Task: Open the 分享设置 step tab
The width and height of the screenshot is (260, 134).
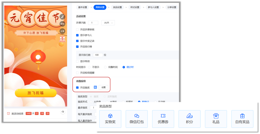Action: (x=172, y=7)
